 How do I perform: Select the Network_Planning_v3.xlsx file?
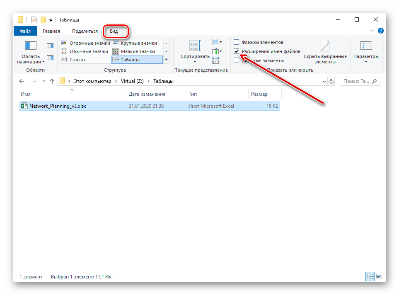[x=150, y=106]
